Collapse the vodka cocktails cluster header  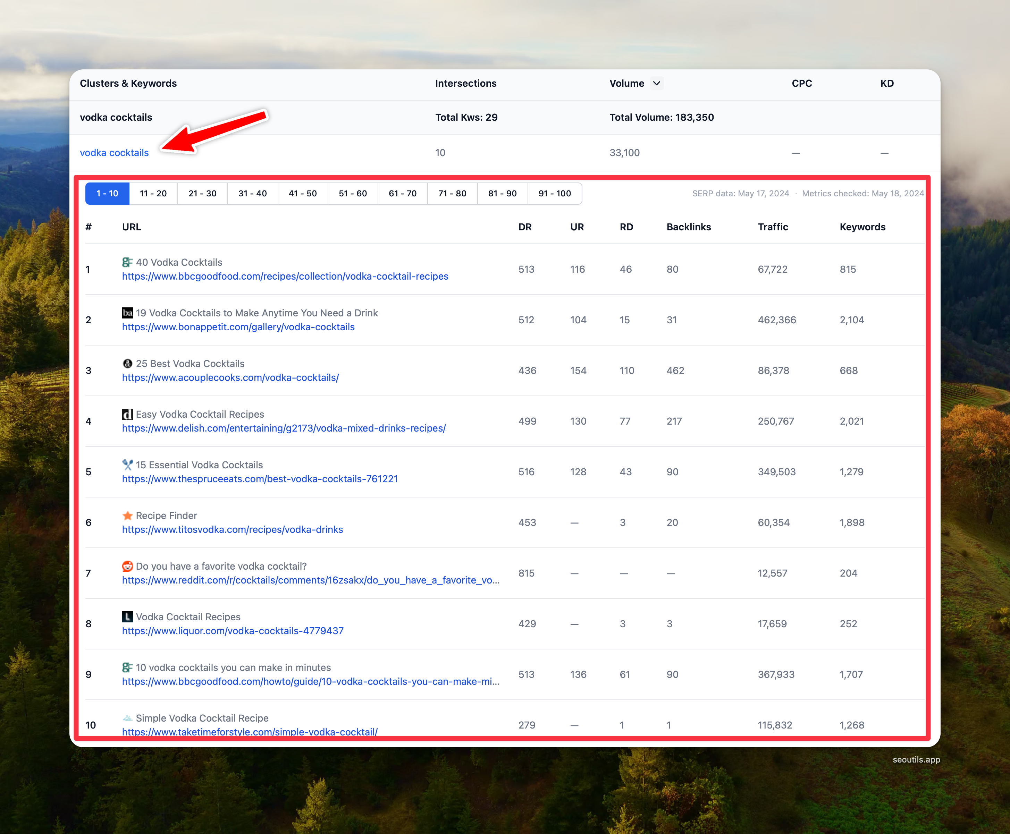pyautogui.click(x=116, y=117)
